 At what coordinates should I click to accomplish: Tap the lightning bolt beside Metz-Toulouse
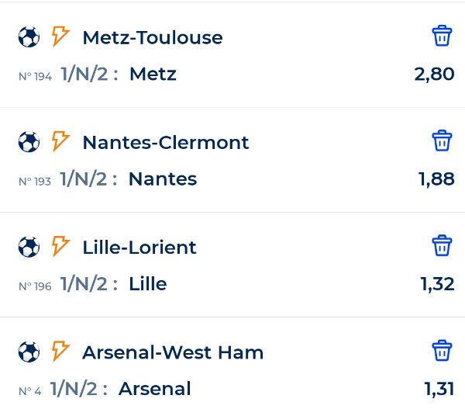click(x=60, y=36)
